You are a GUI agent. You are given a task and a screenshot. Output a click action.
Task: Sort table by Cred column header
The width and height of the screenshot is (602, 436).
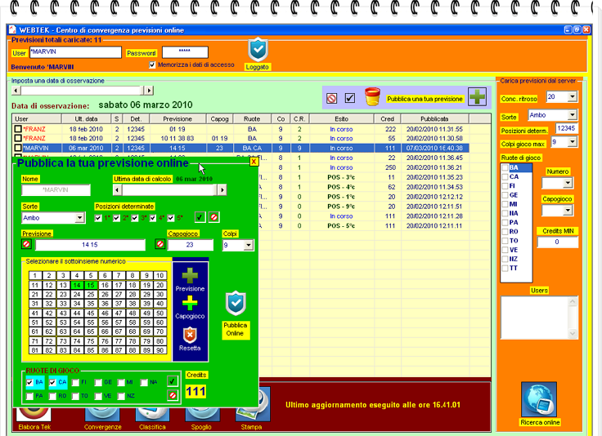click(387, 118)
